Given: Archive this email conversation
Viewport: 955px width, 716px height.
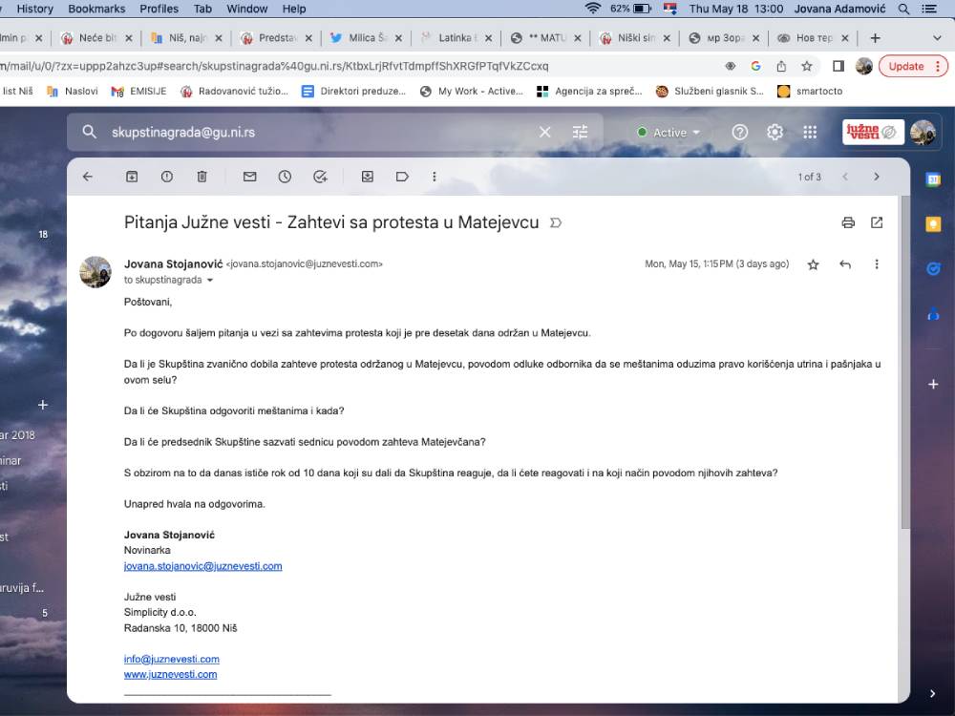Looking at the screenshot, I should point(132,177).
